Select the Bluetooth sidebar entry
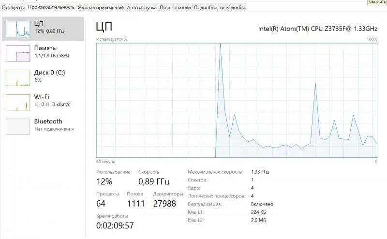This screenshot has height=239, width=387. pyautogui.click(x=43, y=126)
